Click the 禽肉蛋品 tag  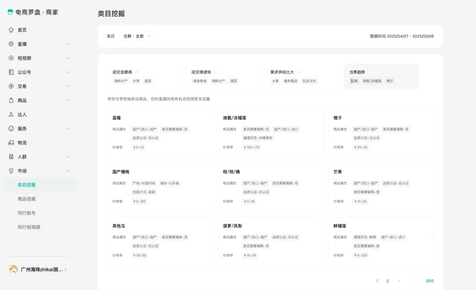coord(290,81)
